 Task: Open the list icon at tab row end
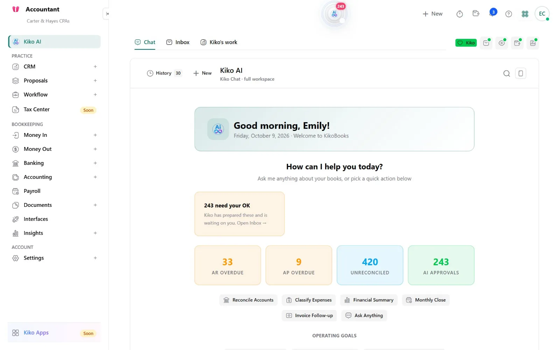pyautogui.click(x=533, y=43)
